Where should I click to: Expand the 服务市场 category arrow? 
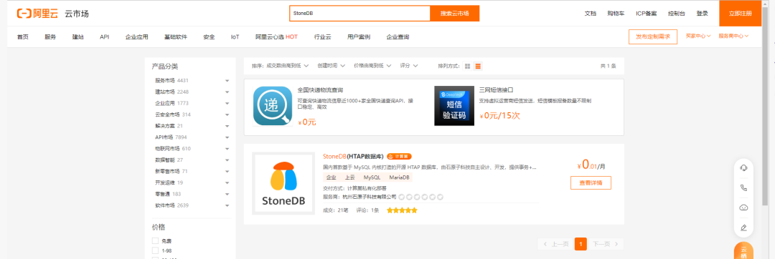(x=227, y=80)
